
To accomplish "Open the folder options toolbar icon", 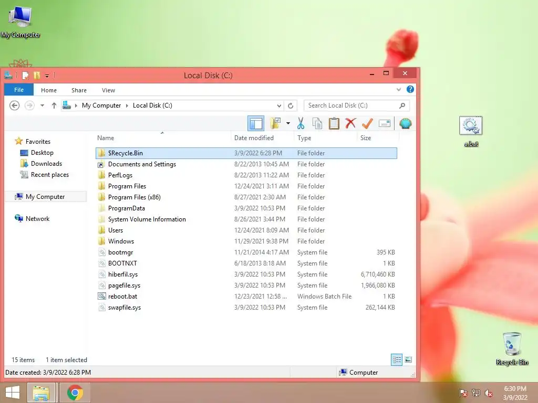I will [x=275, y=123].
